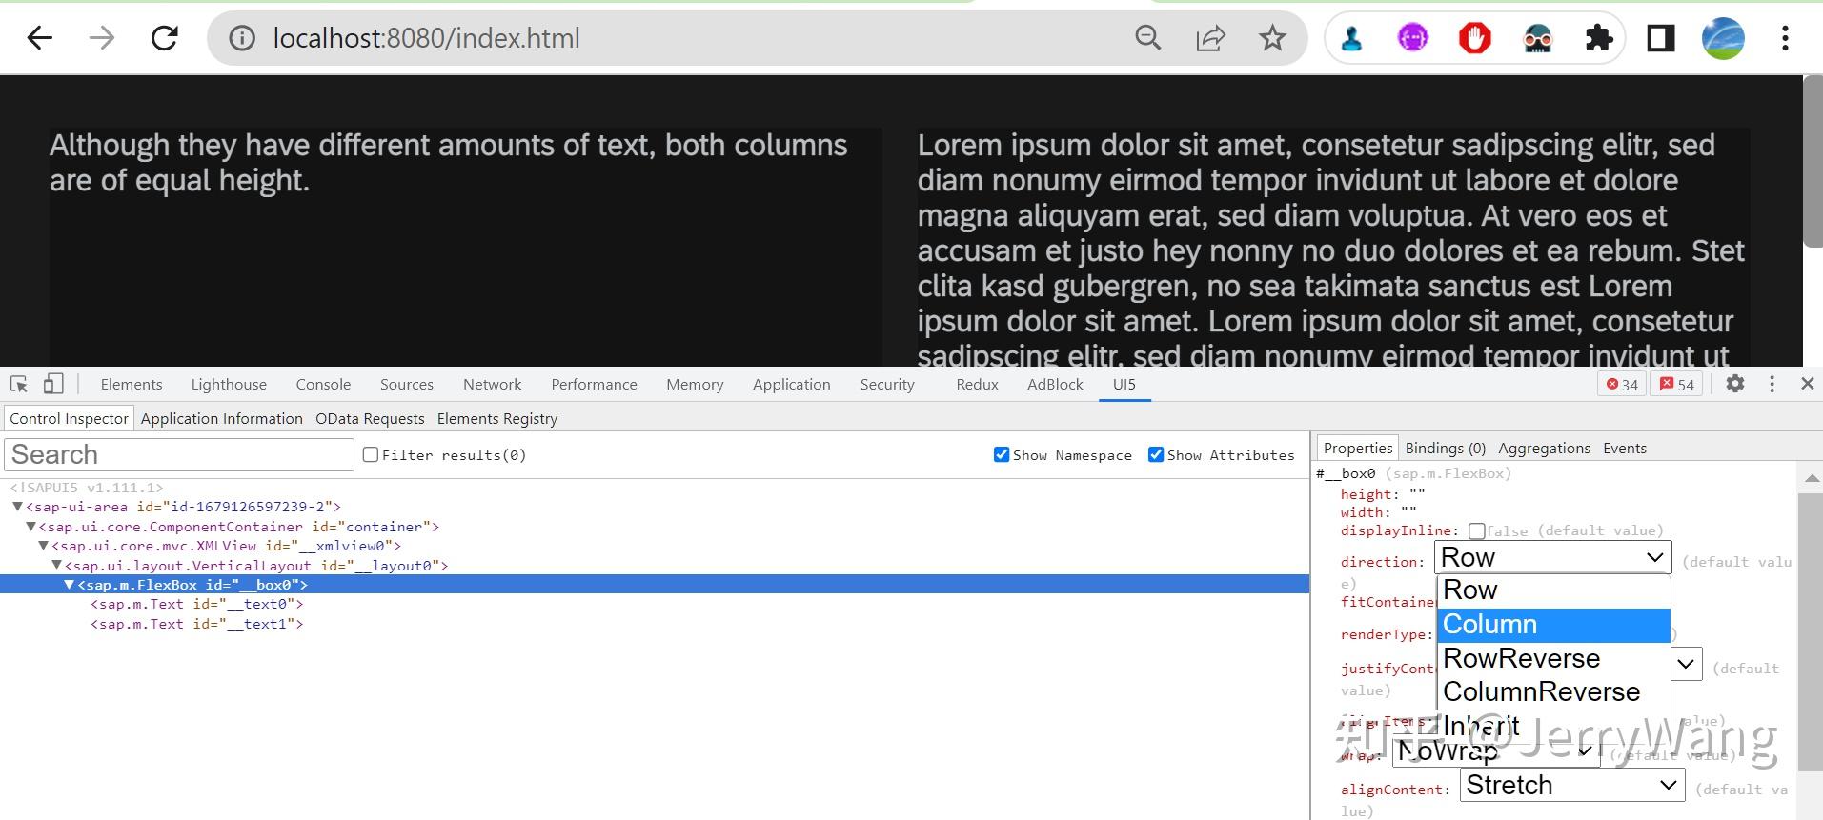Image resolution: width=1823 pixels, height=820 pixels.
Task: Open the alignContent Stretch dropdown
Action: click(1570, 786)
